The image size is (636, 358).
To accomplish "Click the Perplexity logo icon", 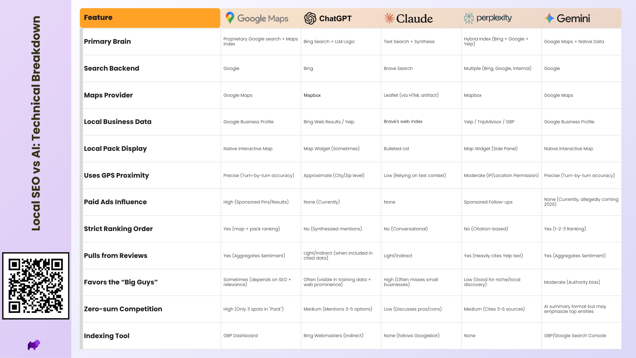I will tap(468, 18).
